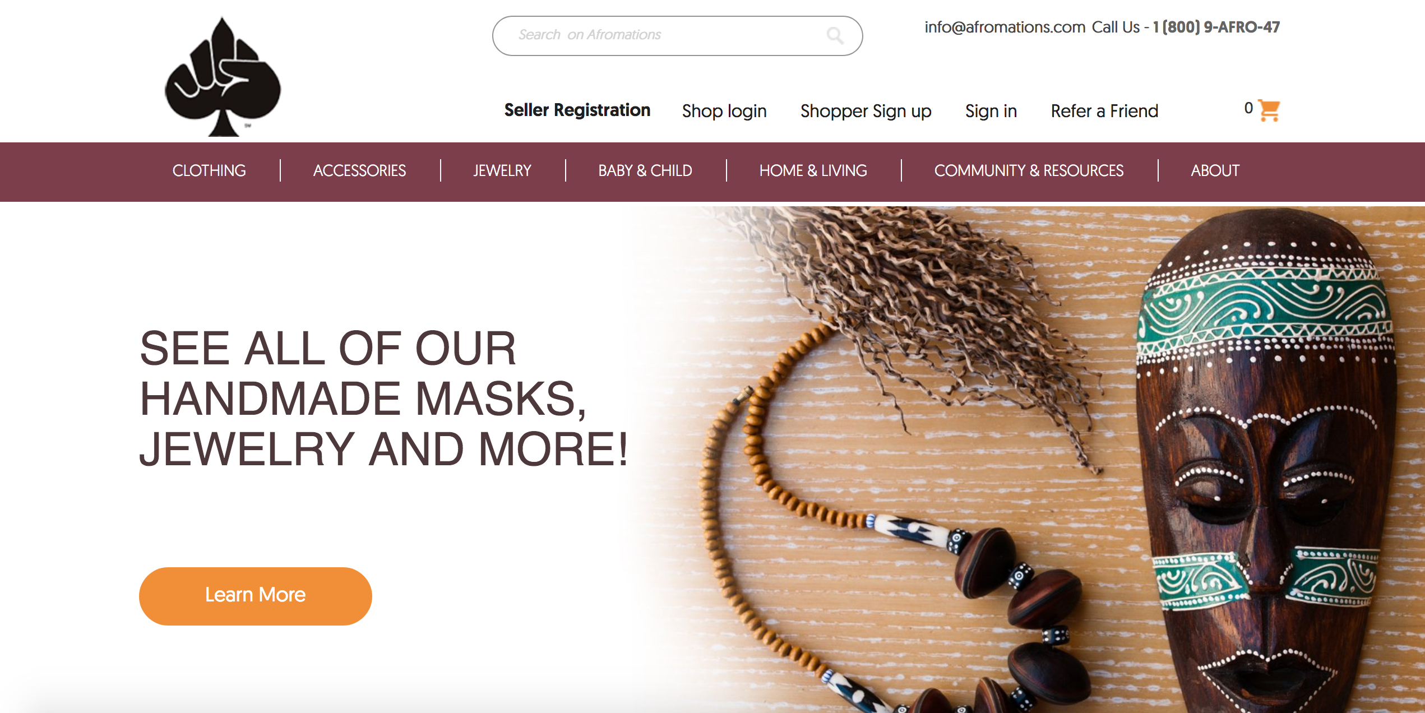Open the Accessories category menu
Image resolution: width=1425 pixels, height=713 pixels.
359,170
